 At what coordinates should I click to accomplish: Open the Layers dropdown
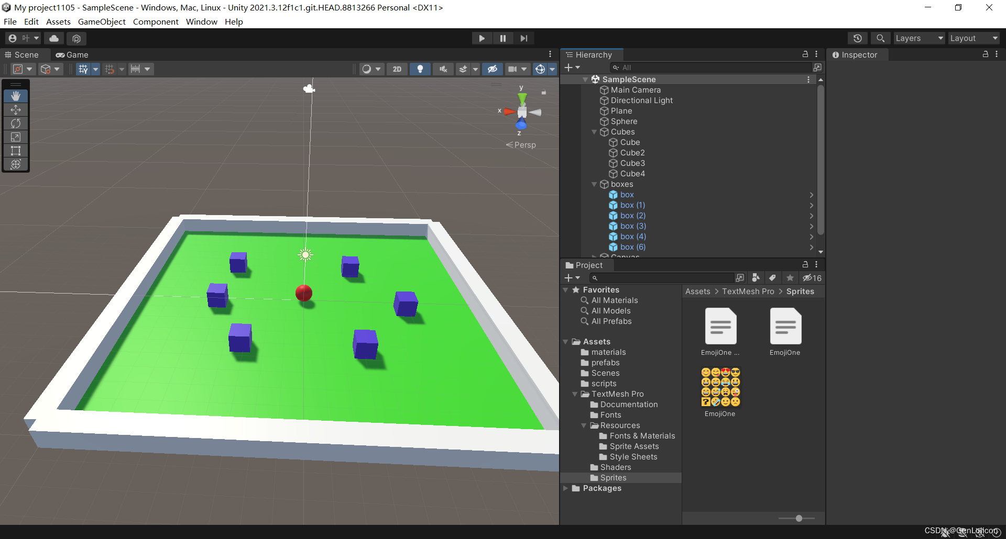click(918, 38)
